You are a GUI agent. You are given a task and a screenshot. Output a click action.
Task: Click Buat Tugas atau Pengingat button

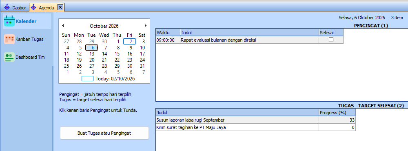(104, 133)
